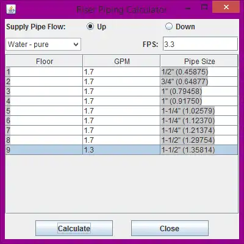The width and height of the screenshot is (244, 244).
Task: Select the Floor 1 cell
Action: [44, 72]
